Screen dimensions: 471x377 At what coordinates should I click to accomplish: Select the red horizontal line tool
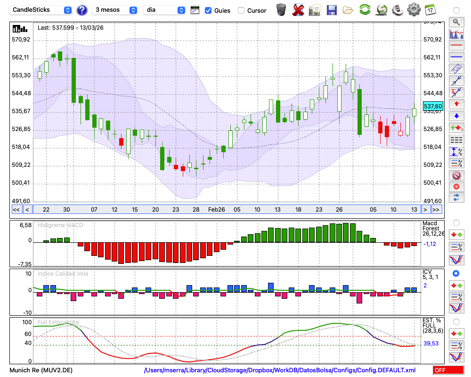456,45
